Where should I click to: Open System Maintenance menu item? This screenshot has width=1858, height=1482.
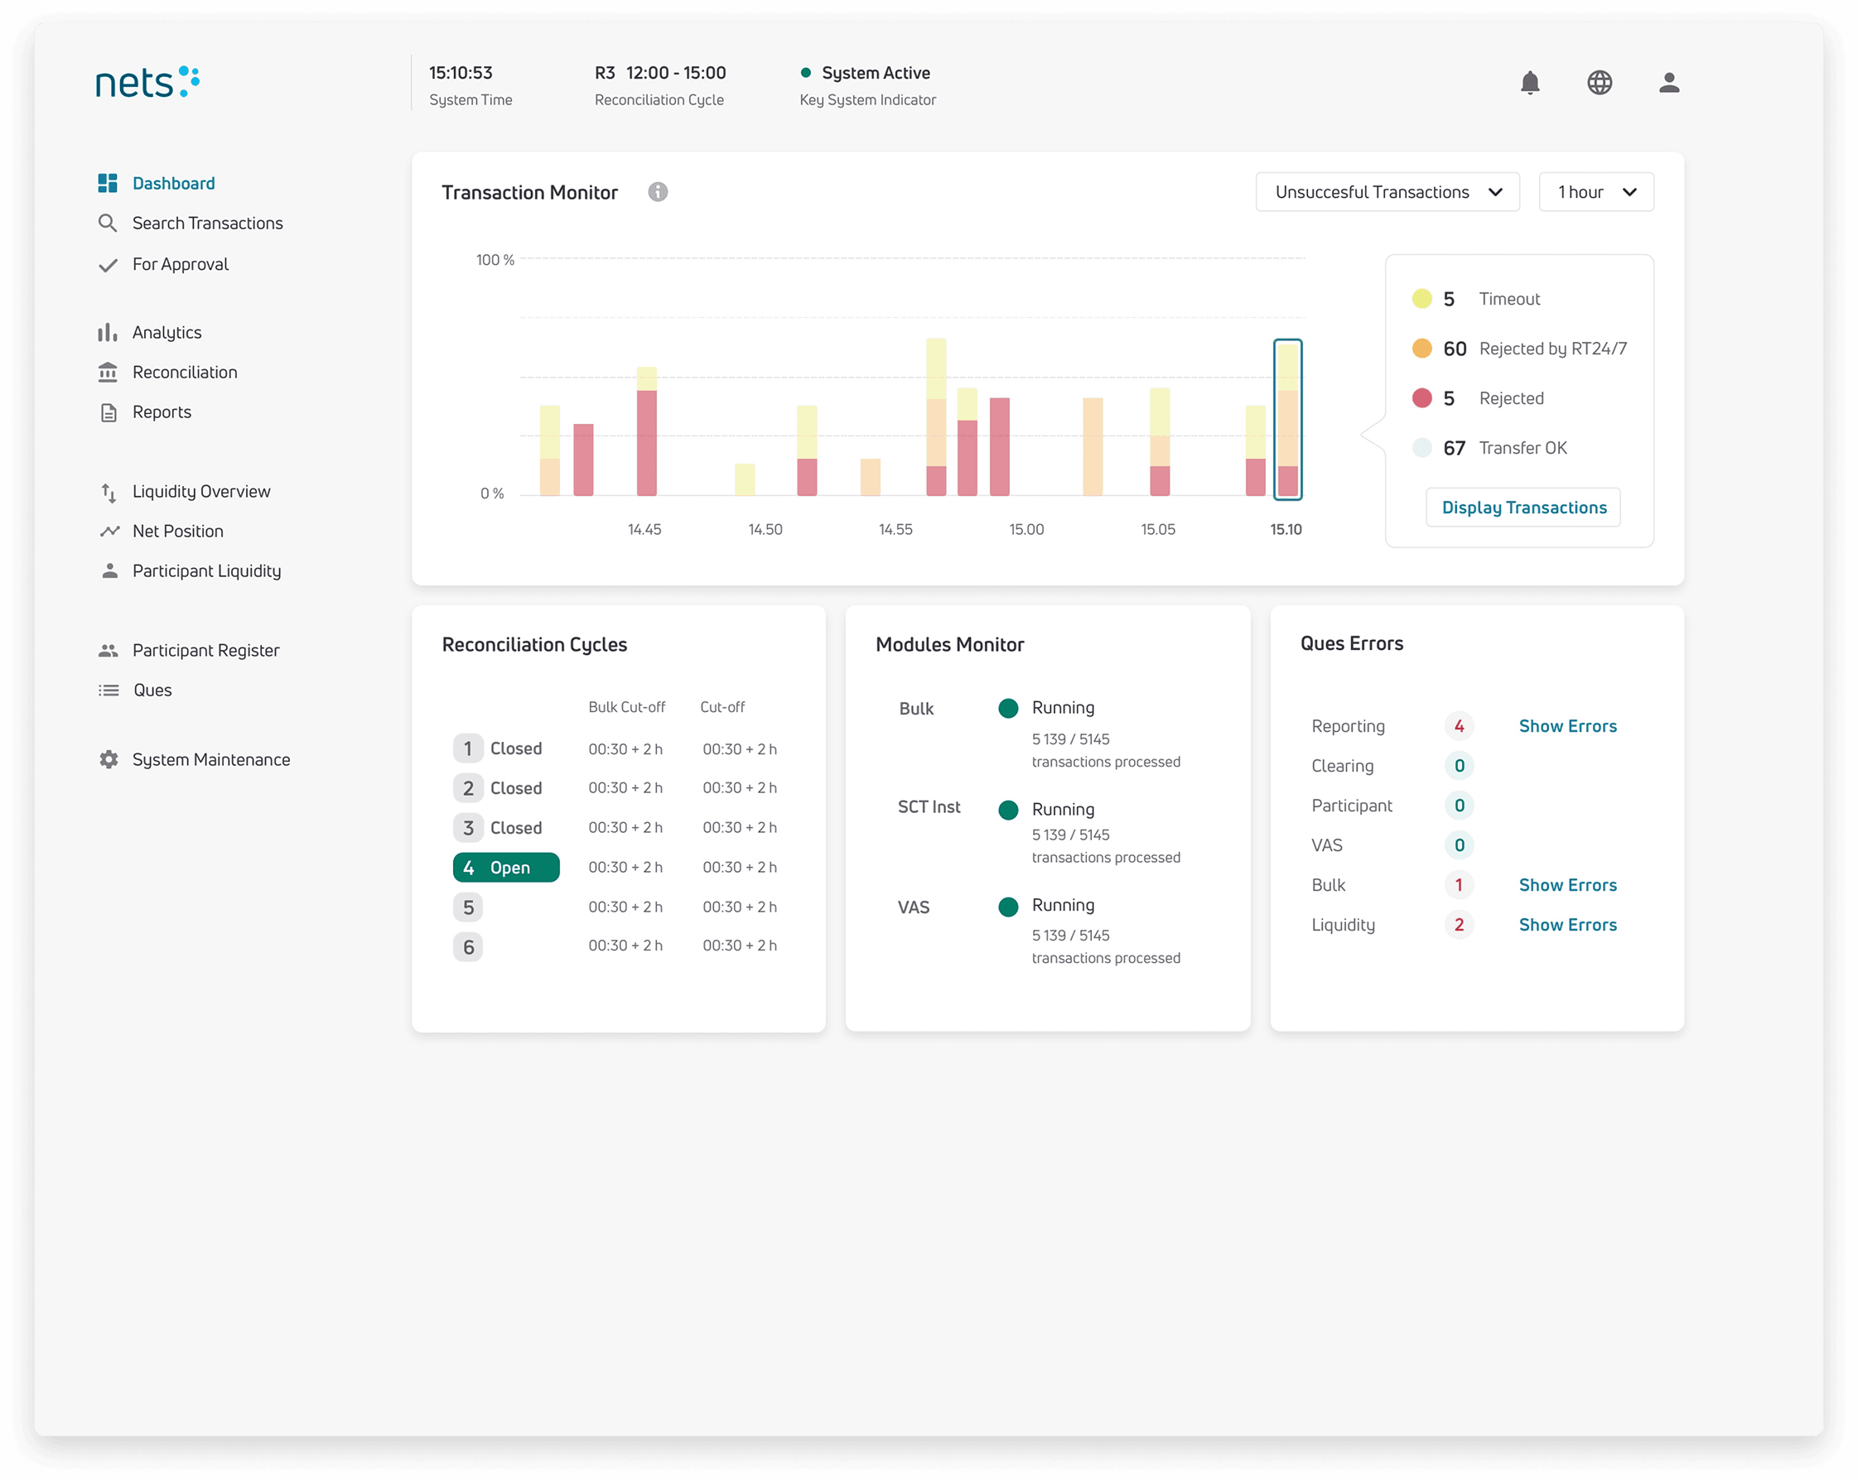(211, 759)
